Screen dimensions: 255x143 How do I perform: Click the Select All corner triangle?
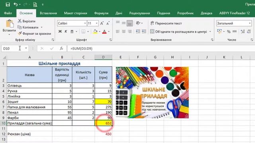[x=4, y=57]
